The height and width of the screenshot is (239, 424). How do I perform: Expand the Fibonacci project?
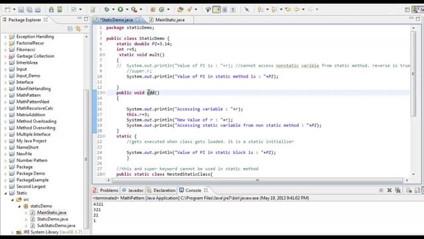[x=5, y=50]
